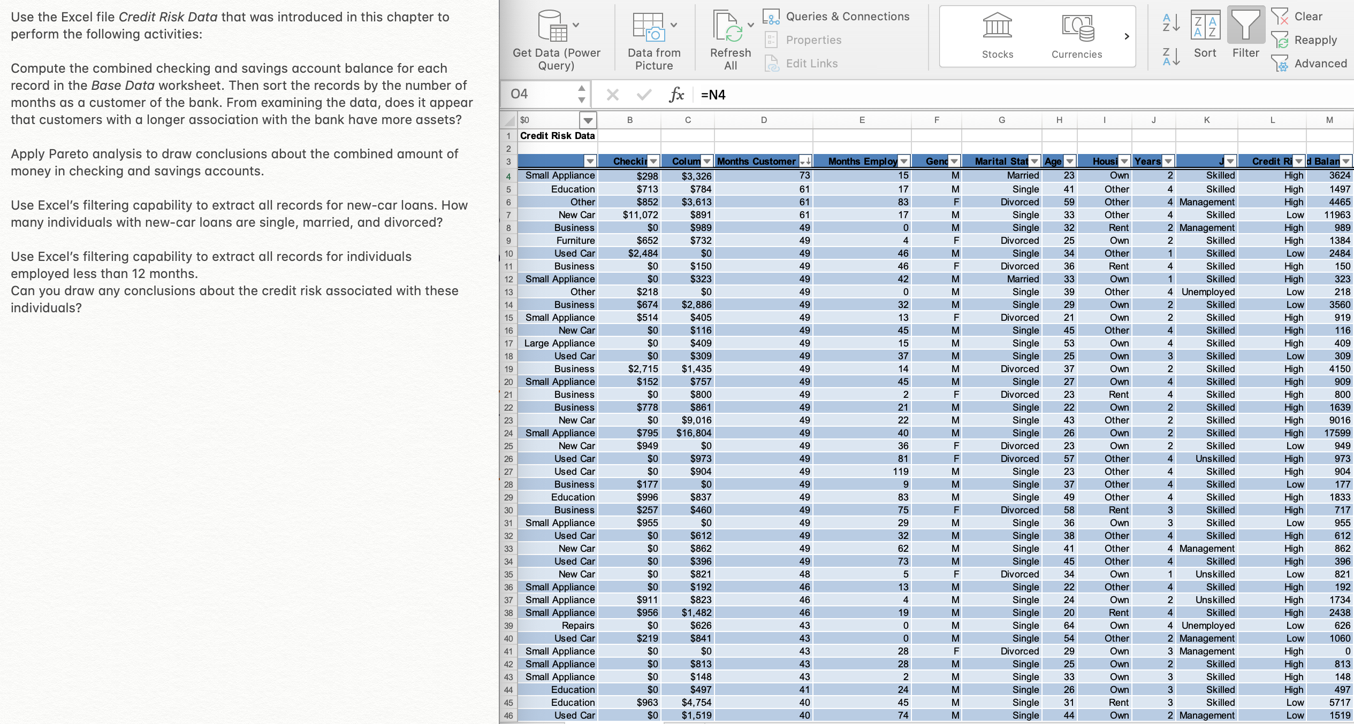
Task: Click Edit Links
Action: tap(811, 63)
